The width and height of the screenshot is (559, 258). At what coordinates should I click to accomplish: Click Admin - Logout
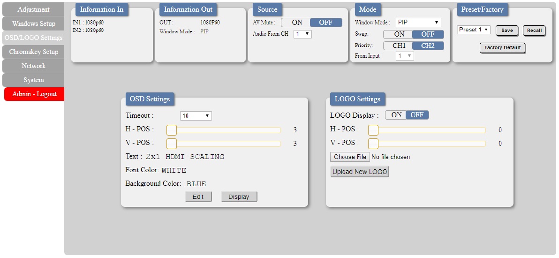tap(34, 94)
